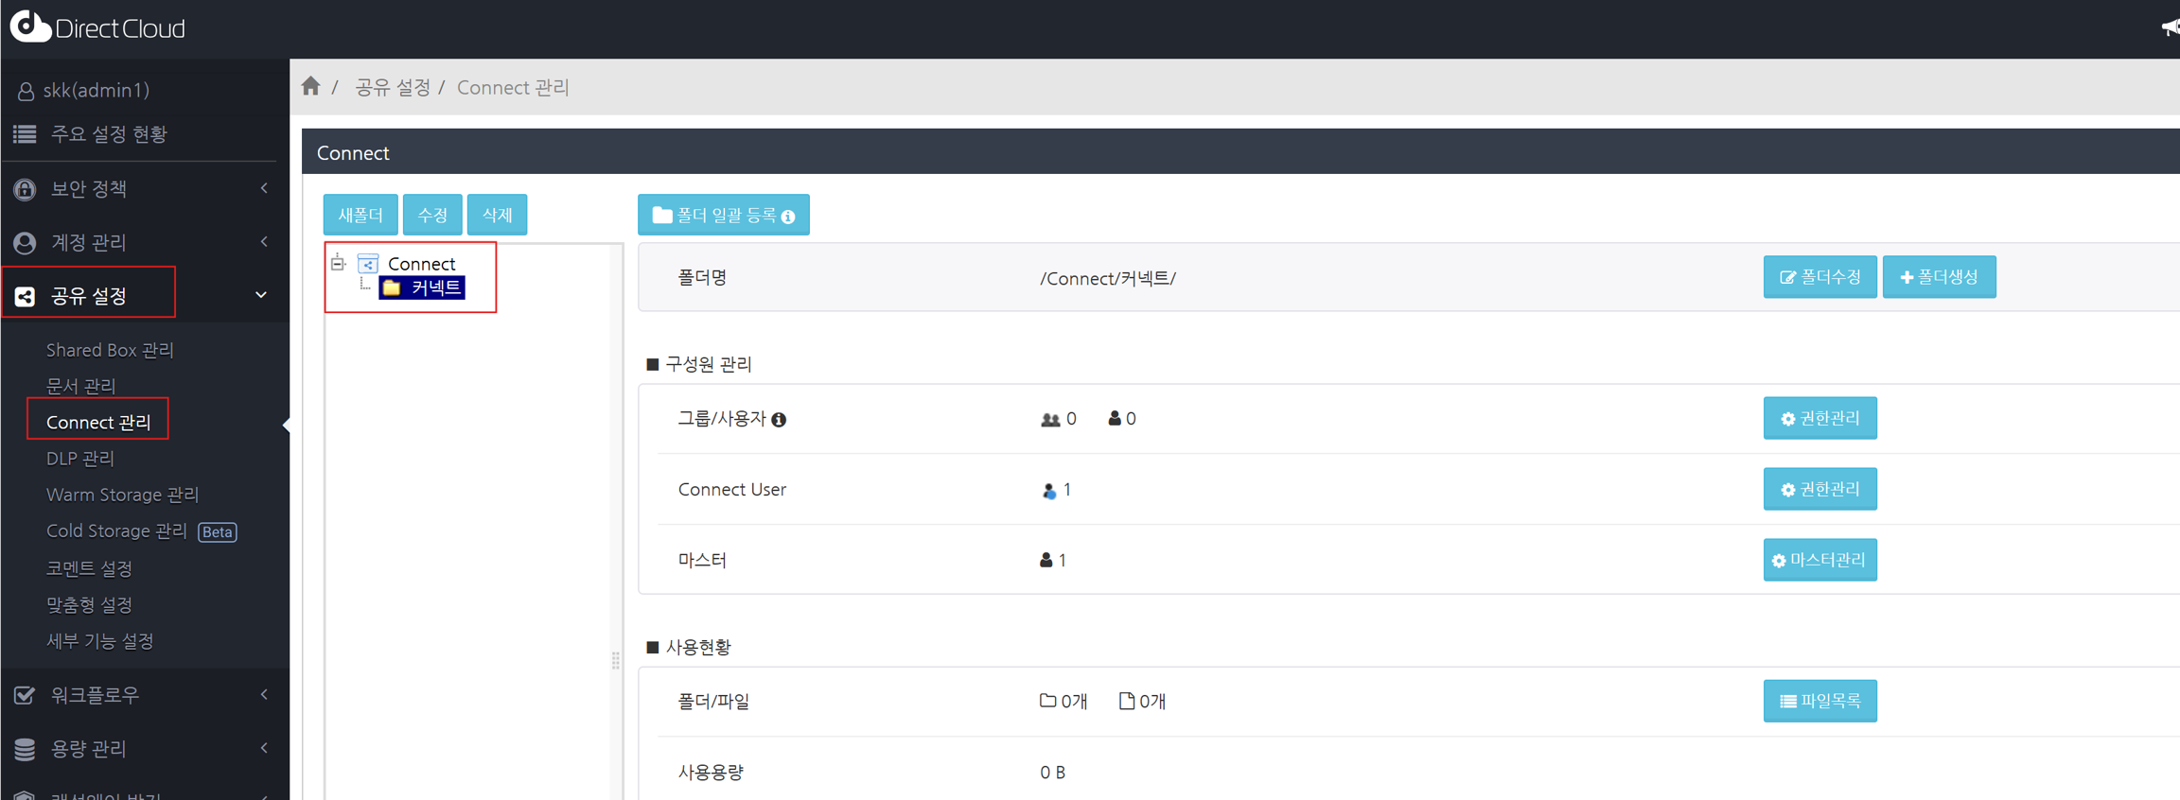Click the 주요 설정 현황 list icon
Screen dimensions: 2180x800
[25, 134]
